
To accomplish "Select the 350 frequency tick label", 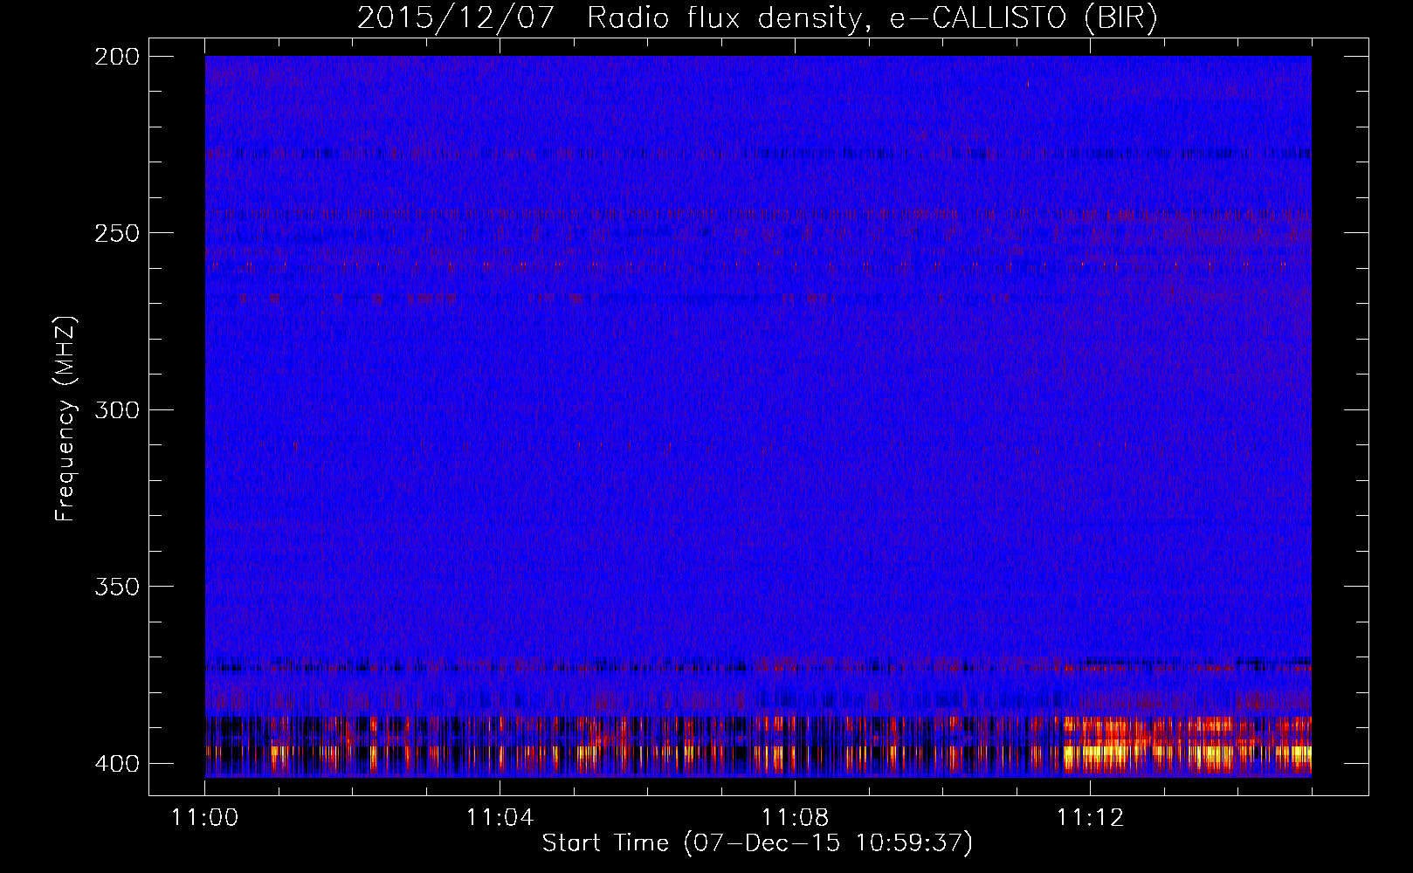I will click(x=116, y=587).
